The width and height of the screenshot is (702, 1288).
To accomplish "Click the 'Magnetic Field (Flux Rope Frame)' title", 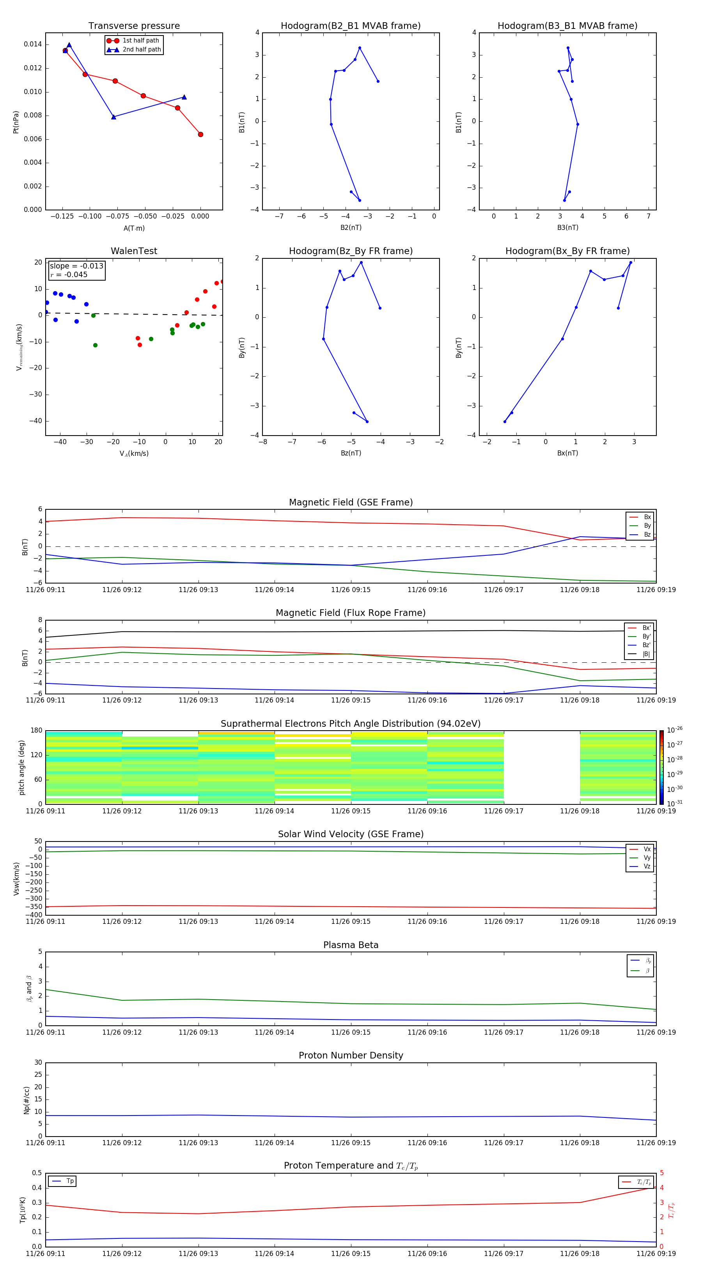I will 351,613.
